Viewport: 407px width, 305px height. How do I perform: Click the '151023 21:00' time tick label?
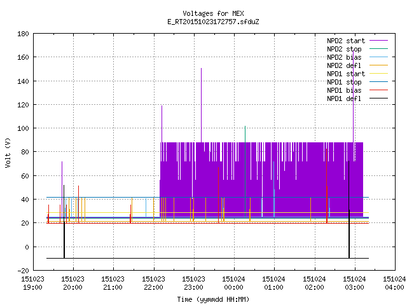[x=113, y=283]
